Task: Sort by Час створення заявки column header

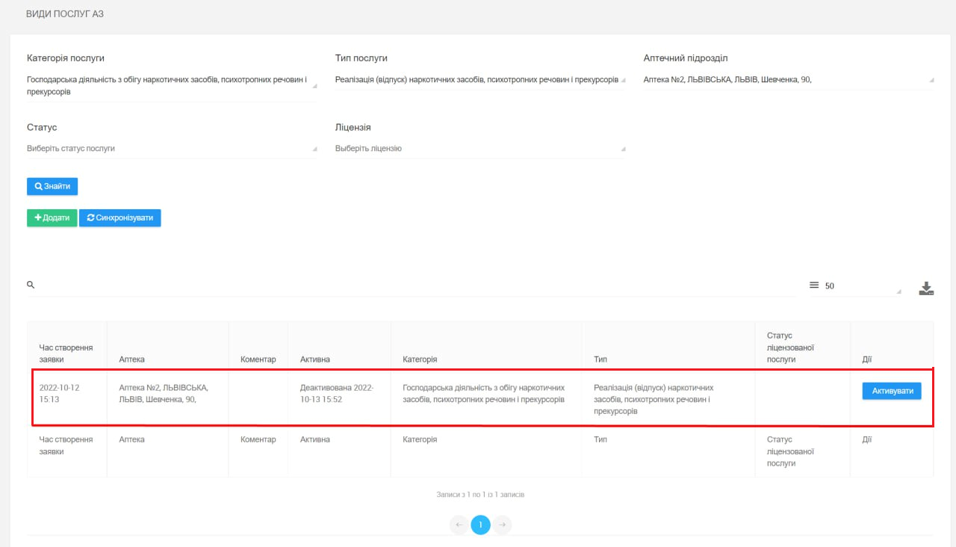Action: click(x=66, y=353)
